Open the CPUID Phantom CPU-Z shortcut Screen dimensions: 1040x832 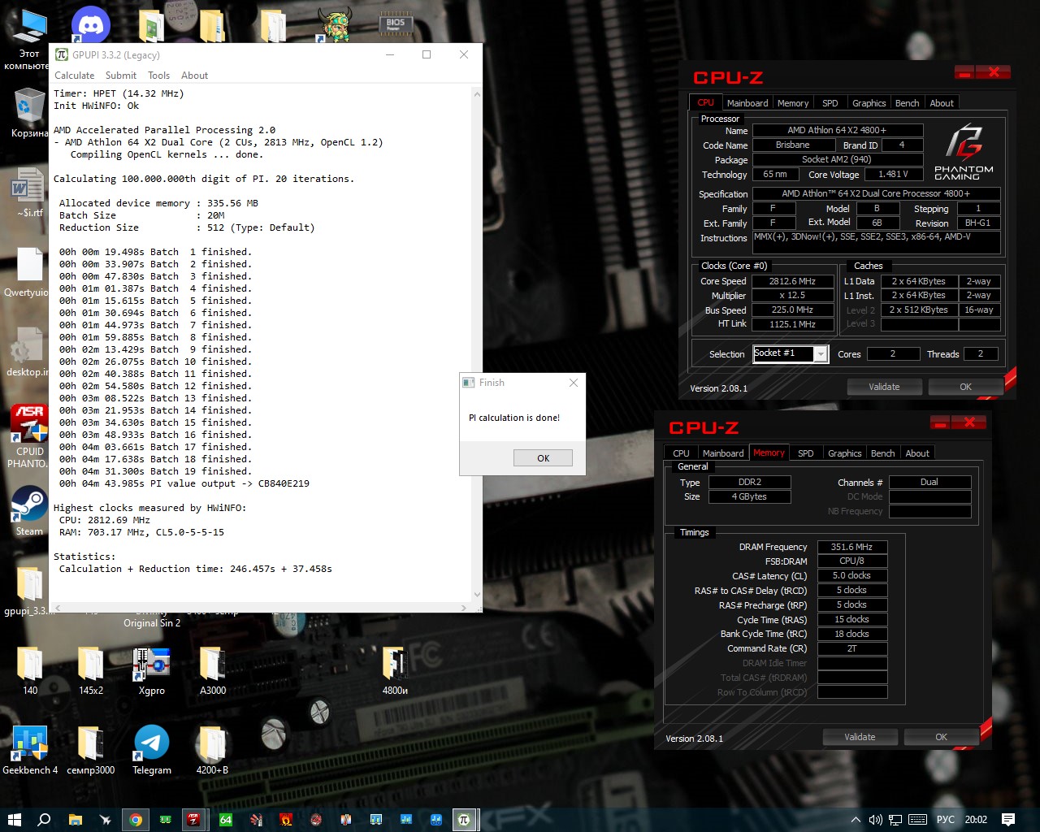[29, 437]
